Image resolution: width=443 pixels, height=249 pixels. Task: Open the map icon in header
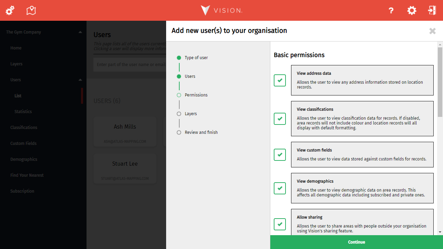31,10
